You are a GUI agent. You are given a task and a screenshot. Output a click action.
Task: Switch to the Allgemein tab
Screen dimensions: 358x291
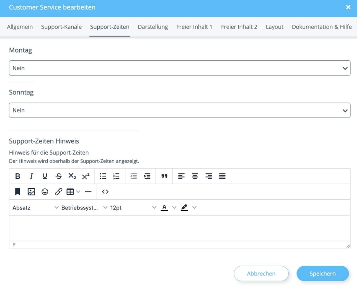[x=20, y=27]
